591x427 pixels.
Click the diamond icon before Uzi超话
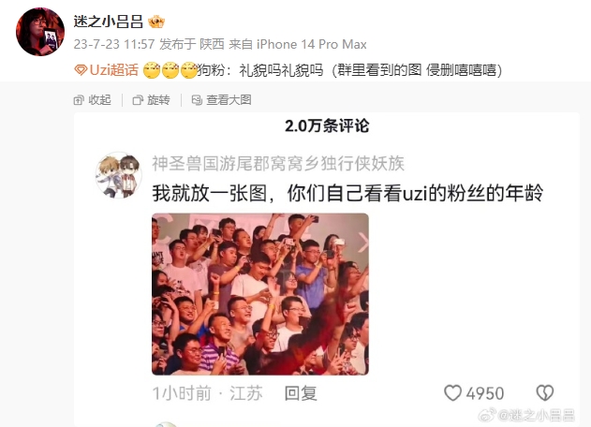pyautogui.click(x=81, y=70)
